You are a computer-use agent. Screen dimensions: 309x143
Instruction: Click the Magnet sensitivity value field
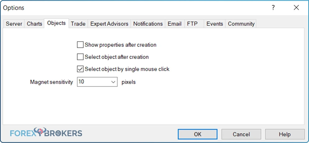tap(97, 82)
